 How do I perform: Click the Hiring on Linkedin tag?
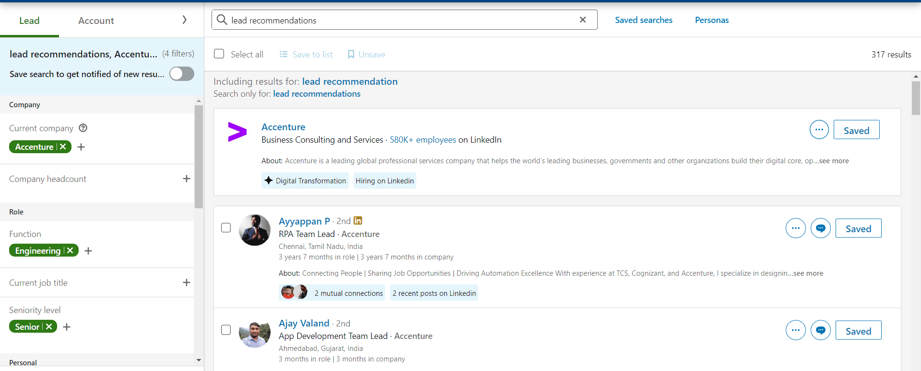(x=385, y=180)
